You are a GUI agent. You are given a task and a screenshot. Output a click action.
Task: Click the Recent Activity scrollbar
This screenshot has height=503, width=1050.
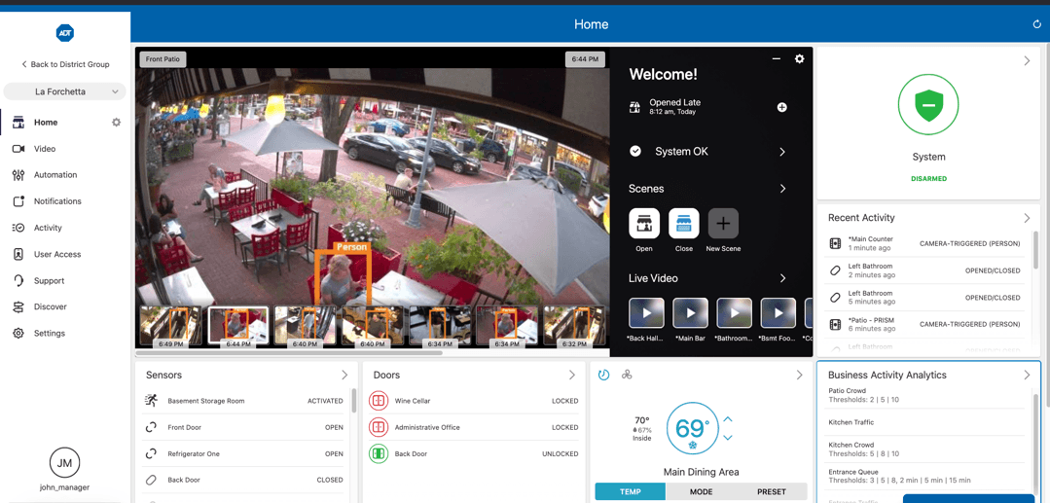click(x=1036, y=251)
